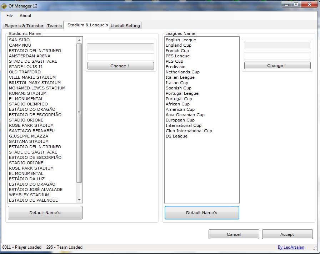320x254 pixels.
Task: Select CAMP NOU stadium entry
Action: pyautogui.click(x=20, y=45)
